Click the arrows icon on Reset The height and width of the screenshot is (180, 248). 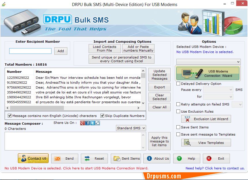coord(87,159)
